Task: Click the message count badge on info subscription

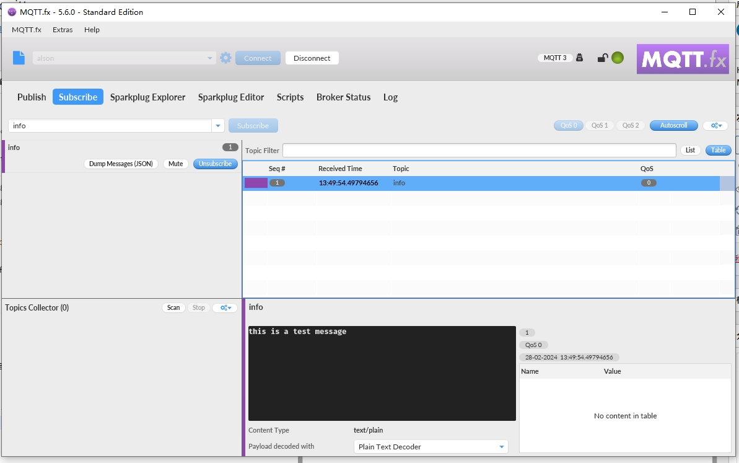Action: [230, 147]
